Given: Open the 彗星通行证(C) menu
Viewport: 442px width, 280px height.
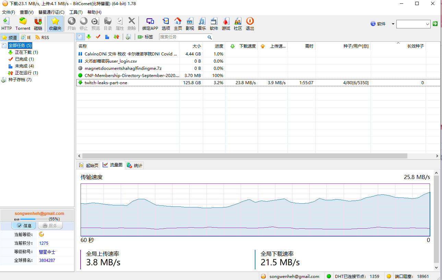Looking at the screenshot, I should pyautogui.click(x=51, y=12).
